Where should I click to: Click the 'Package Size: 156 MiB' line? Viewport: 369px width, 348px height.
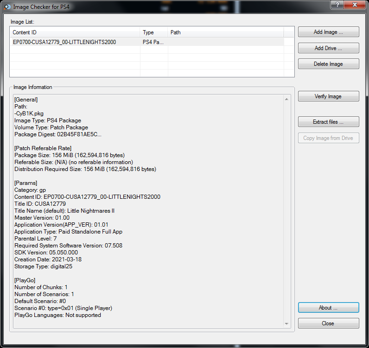pos(70,155)
